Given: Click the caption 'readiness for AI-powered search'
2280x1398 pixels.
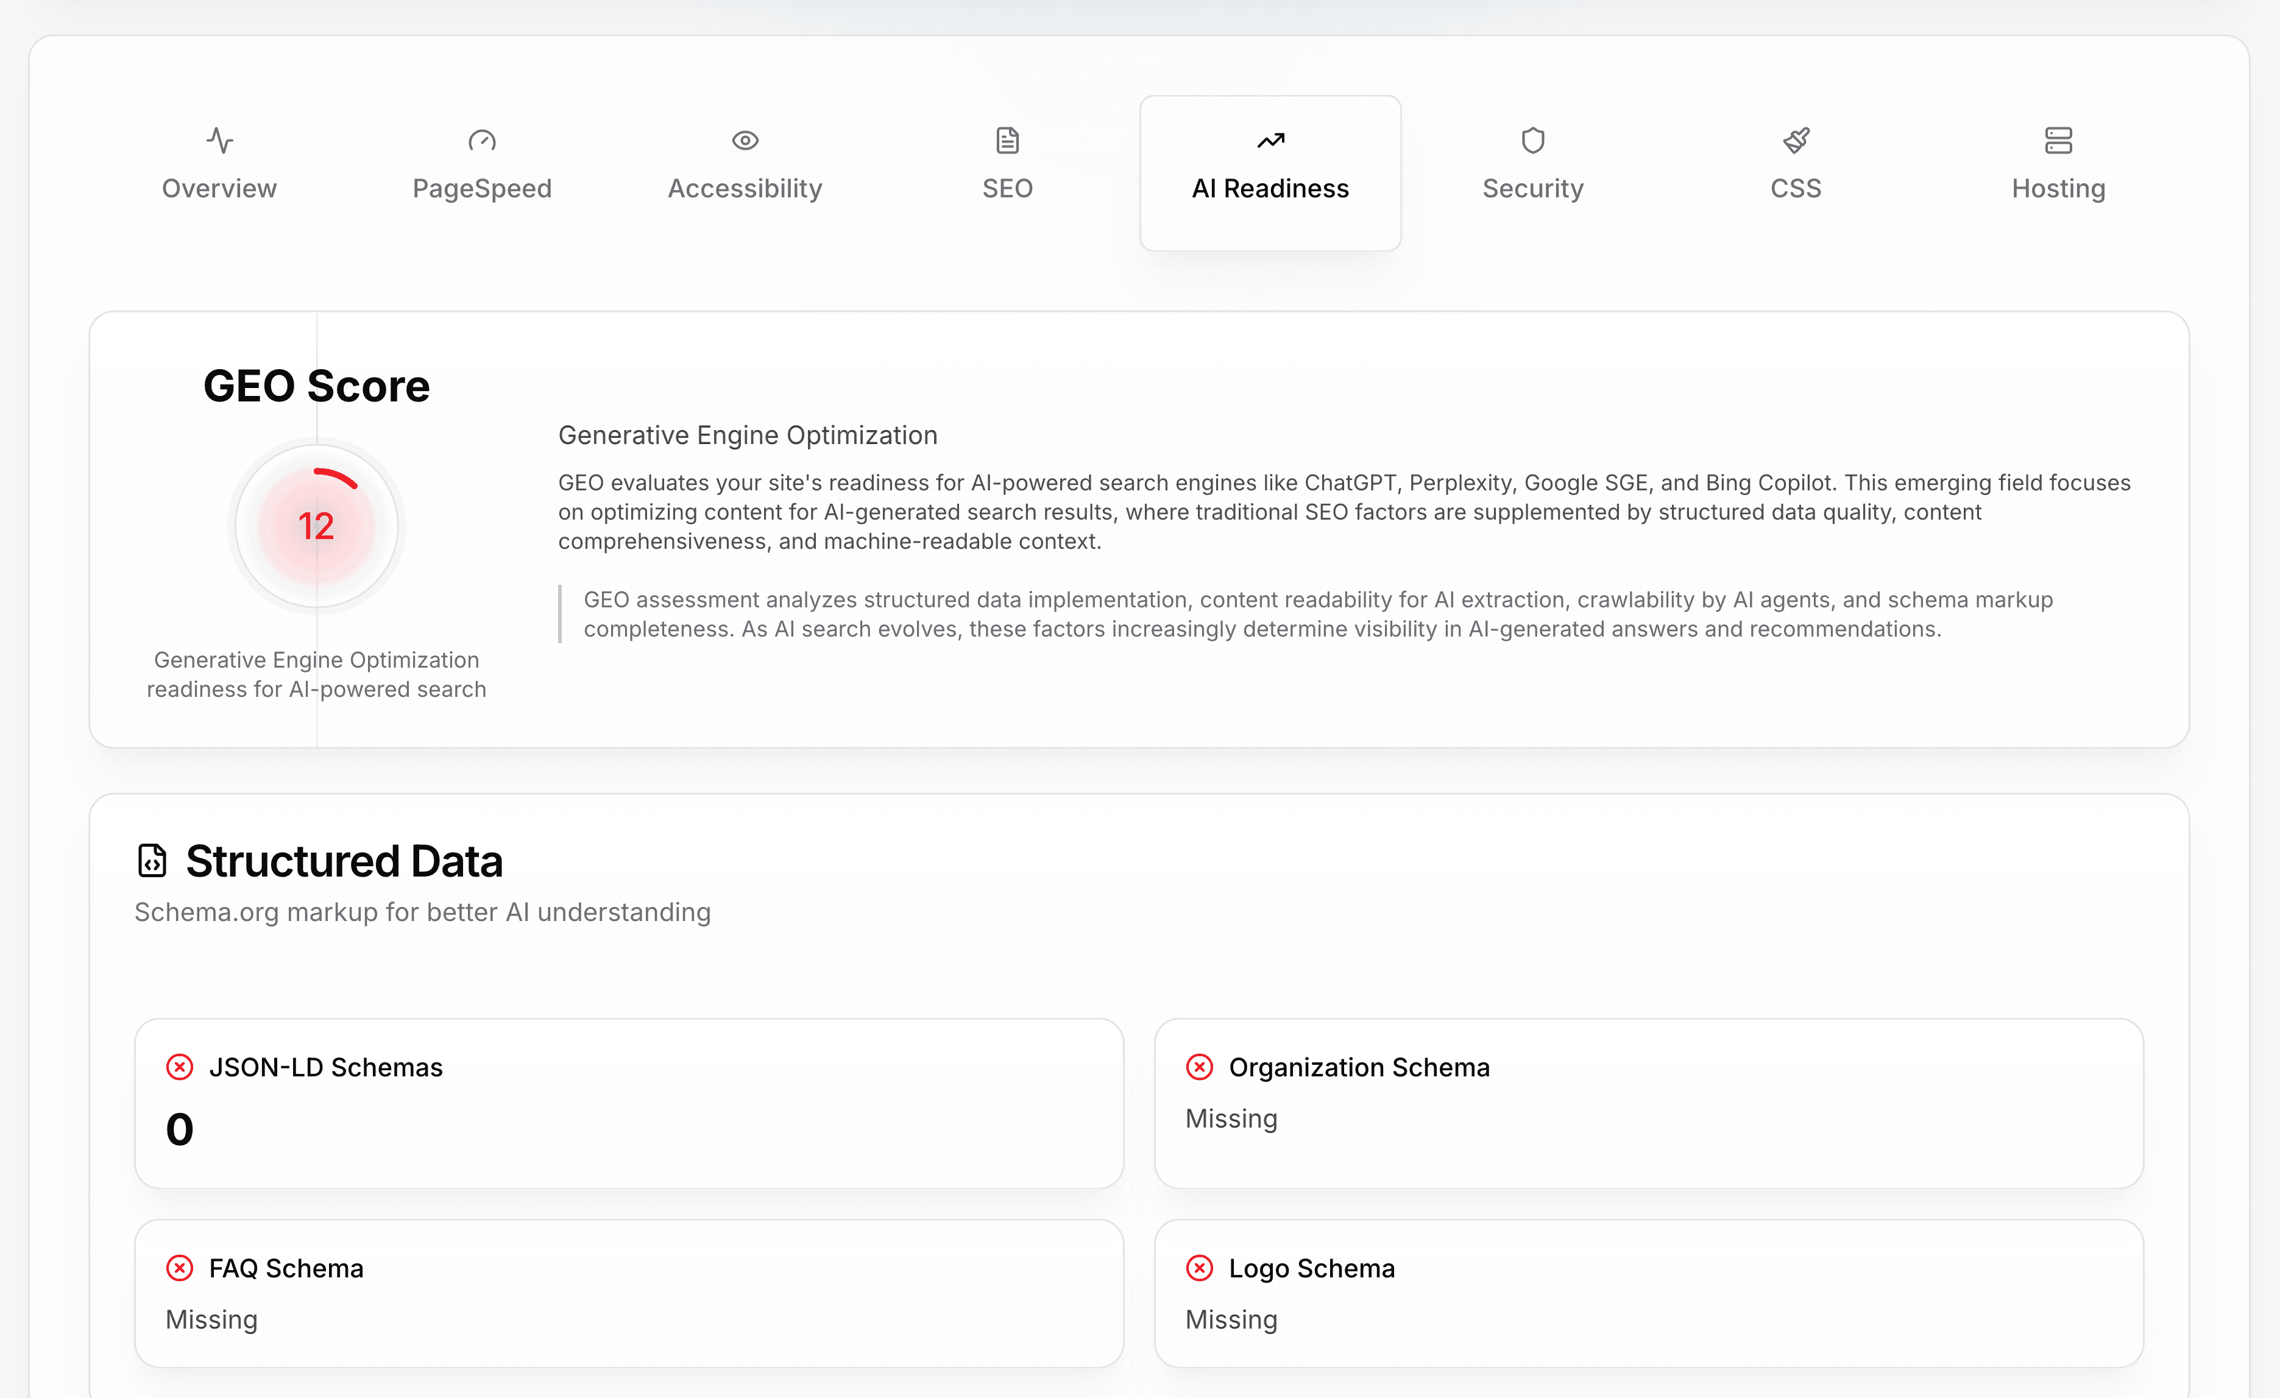Looking at the screenshot, I should [316, 690].
